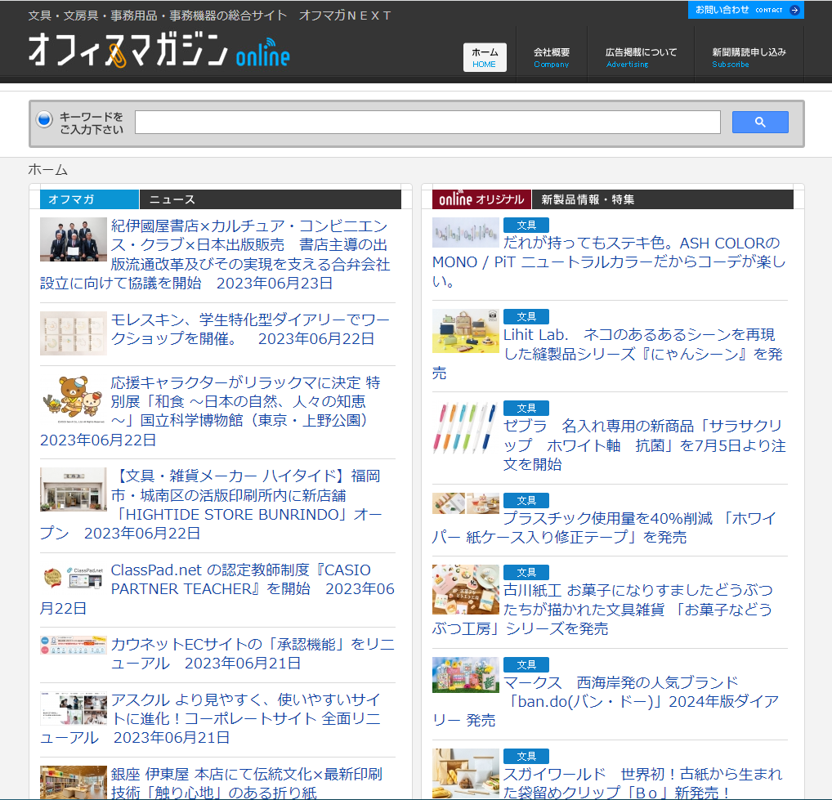Open the ClassPad.net CASIO PARTNER TEACHER link

pyautogui.click(x=217, y=589)
